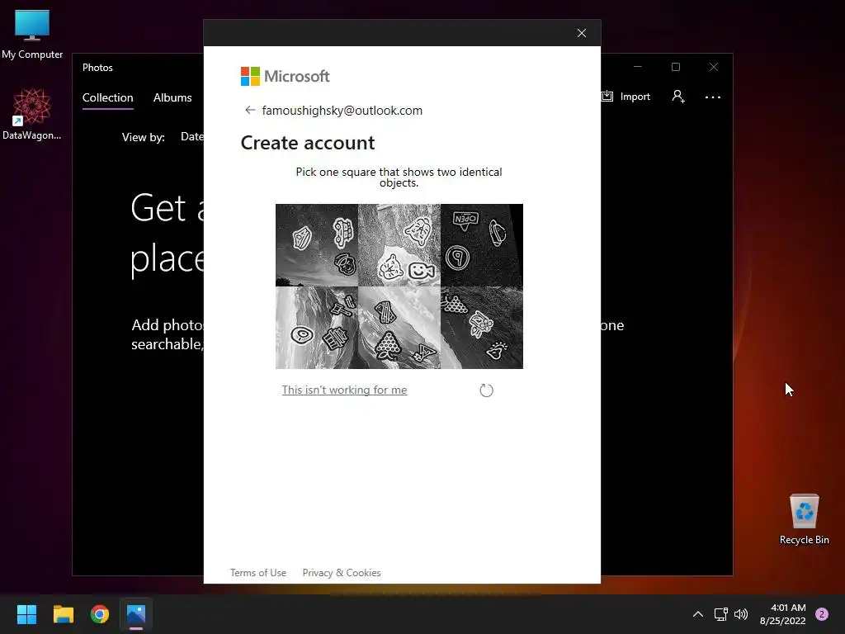Screen dimensions: 845x634
Task: Go back using arrow beside the email
Action: 249,110
